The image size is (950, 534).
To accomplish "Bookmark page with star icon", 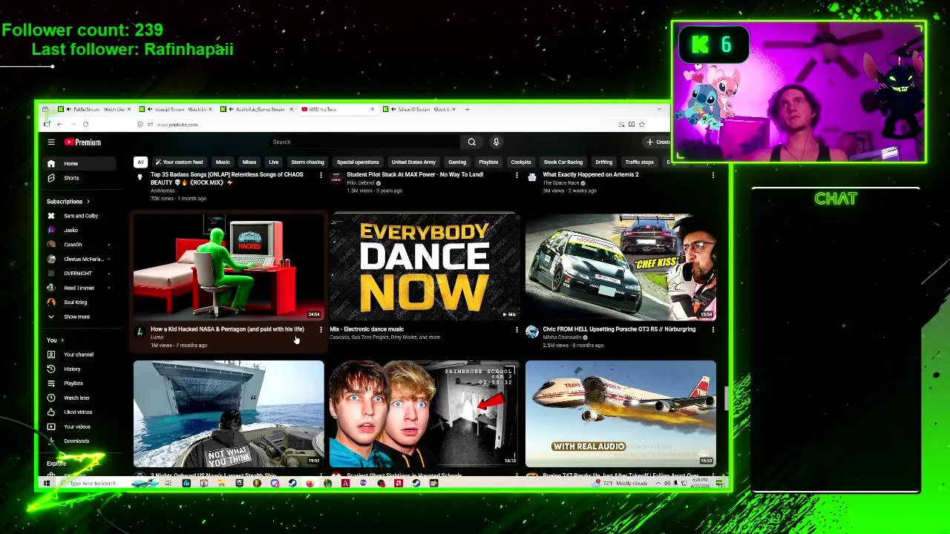I will coord(642,125).
